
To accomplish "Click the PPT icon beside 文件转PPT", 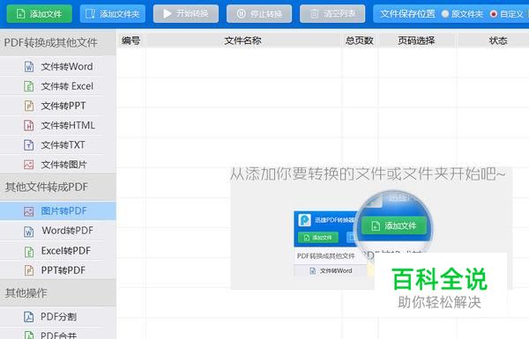I will click(x=29, y=106).
